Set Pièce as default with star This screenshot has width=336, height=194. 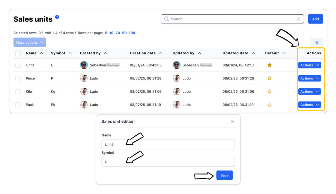pos(269,78)
